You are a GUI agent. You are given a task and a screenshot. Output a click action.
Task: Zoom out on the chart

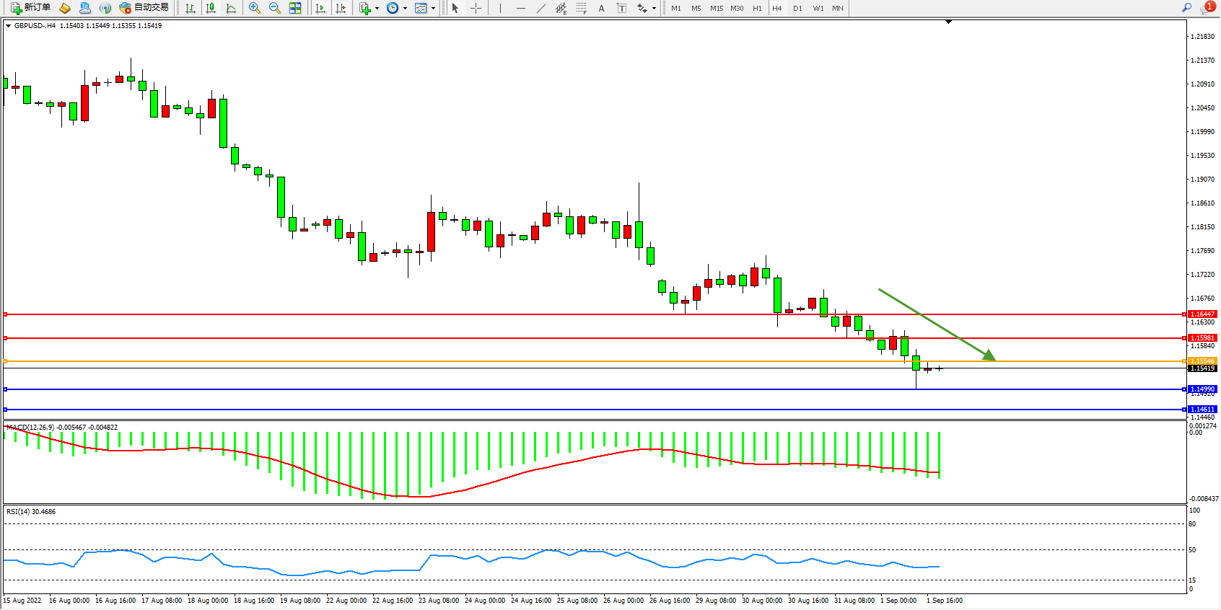coord(275,8)
